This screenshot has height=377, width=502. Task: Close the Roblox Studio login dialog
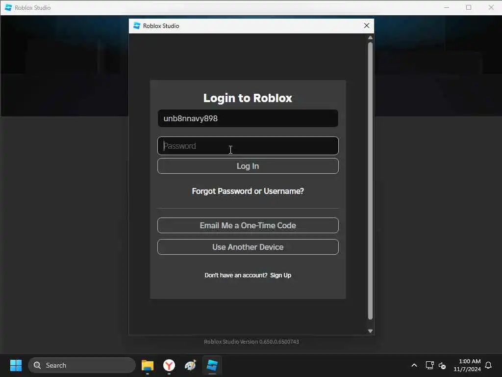[367, 26]
